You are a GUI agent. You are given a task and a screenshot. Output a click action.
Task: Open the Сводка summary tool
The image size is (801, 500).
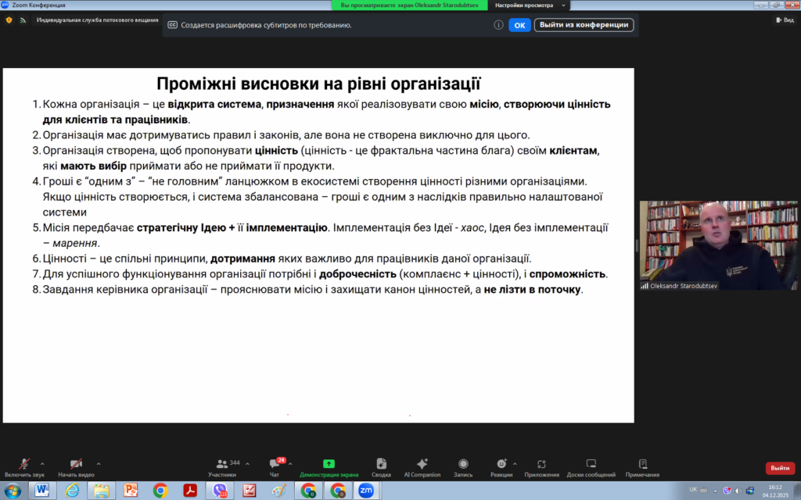(381, 465)
